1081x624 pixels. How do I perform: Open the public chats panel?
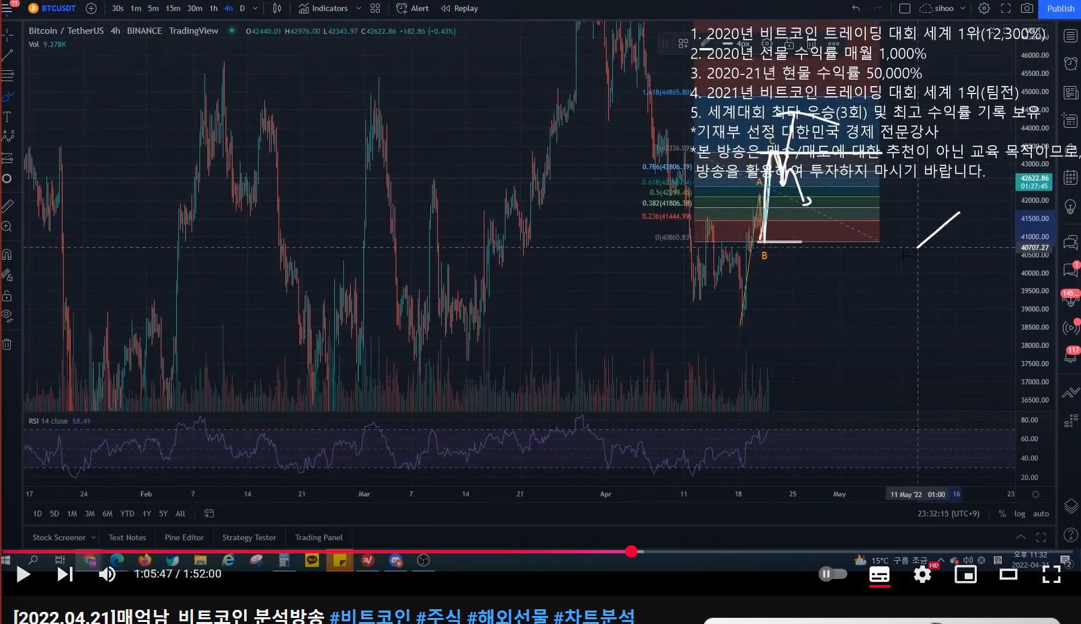(x=1070, y=242)
